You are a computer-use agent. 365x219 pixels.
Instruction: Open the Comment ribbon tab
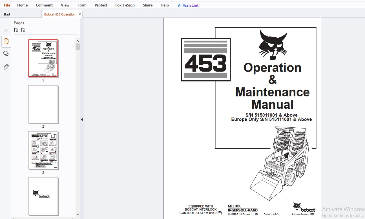(x=44, y=5)
